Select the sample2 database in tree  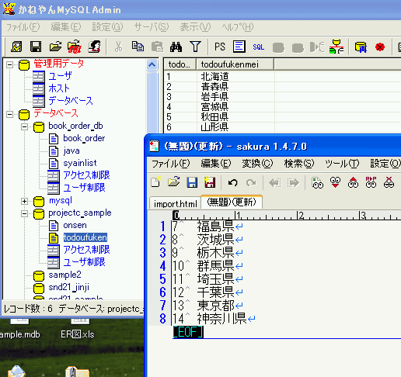(x=65, y=275)
